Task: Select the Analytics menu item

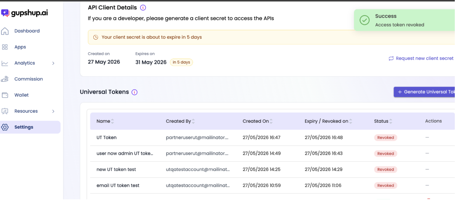Action: (x=25, y=63)
